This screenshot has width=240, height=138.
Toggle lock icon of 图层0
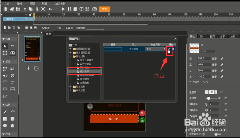click(31, 19)
